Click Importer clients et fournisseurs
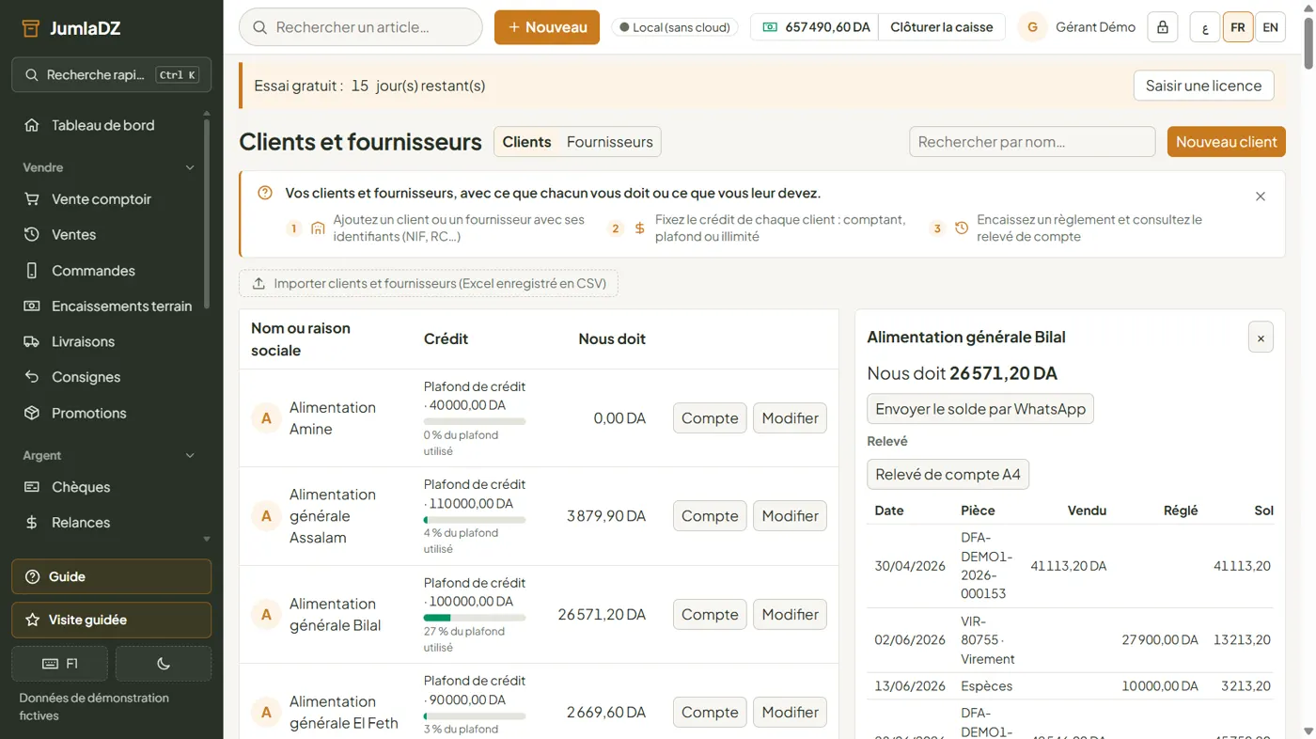This screenshot has width=1316, height=739. (429, 283)
